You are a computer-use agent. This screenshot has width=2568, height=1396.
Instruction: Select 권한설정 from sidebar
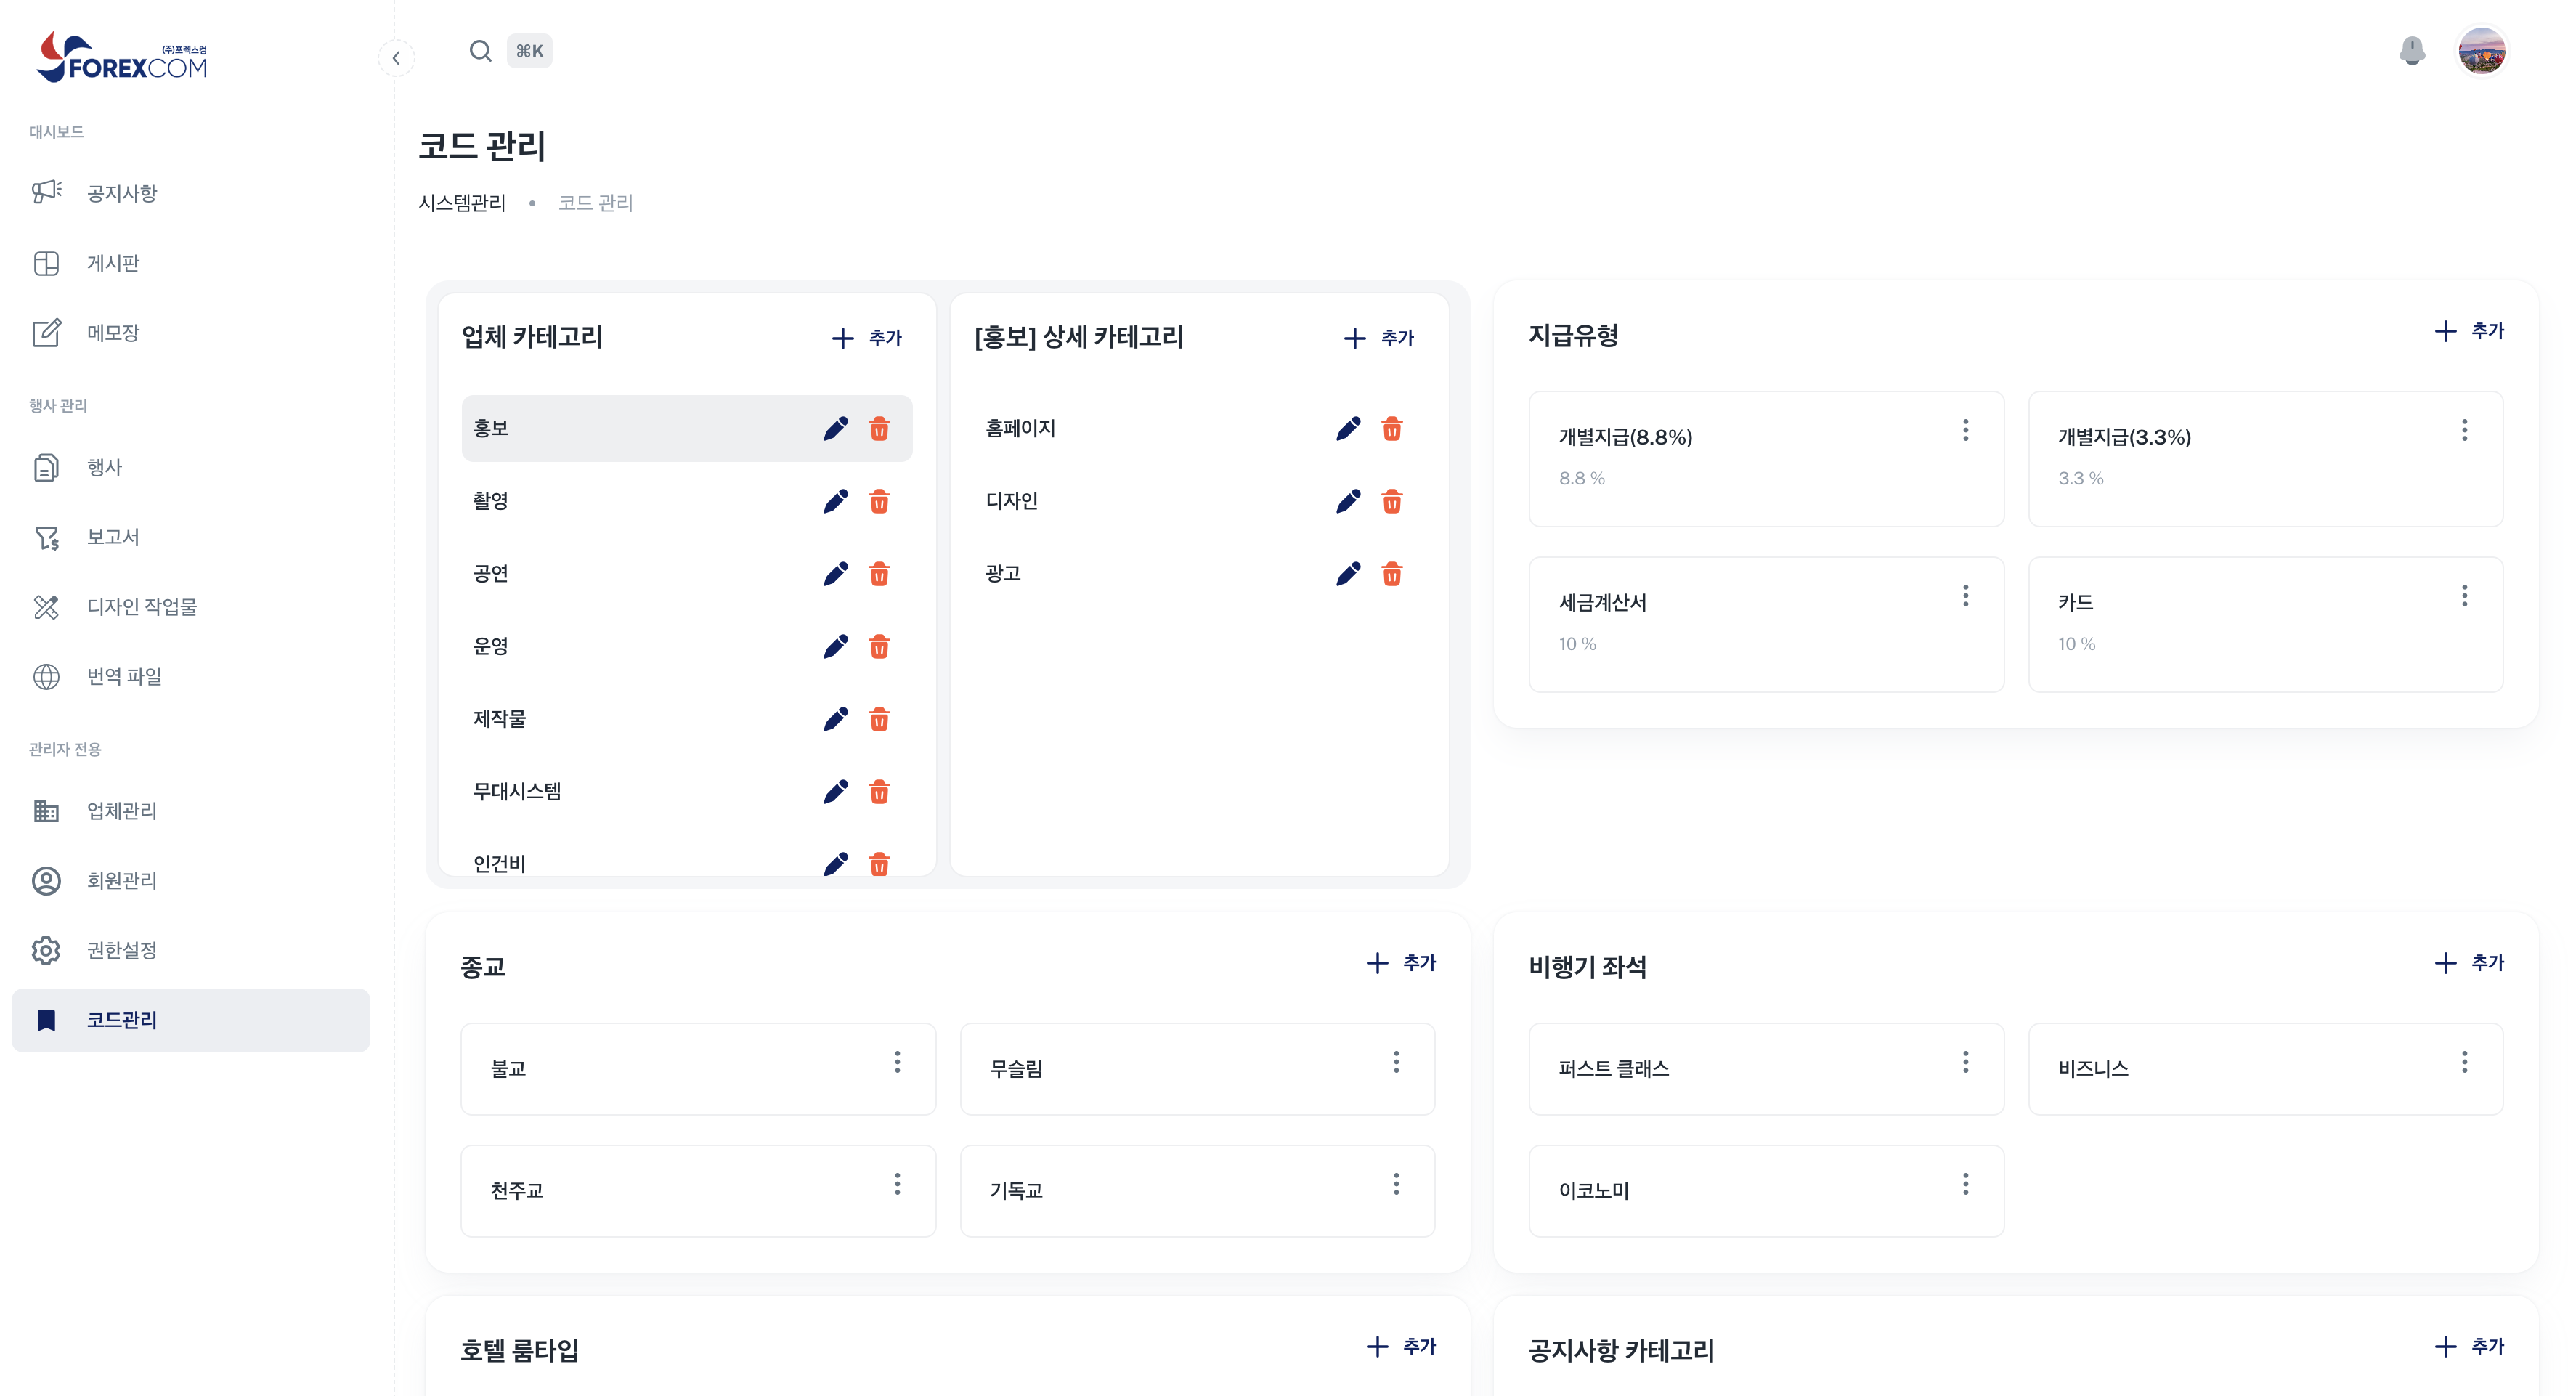click(121, 950)
